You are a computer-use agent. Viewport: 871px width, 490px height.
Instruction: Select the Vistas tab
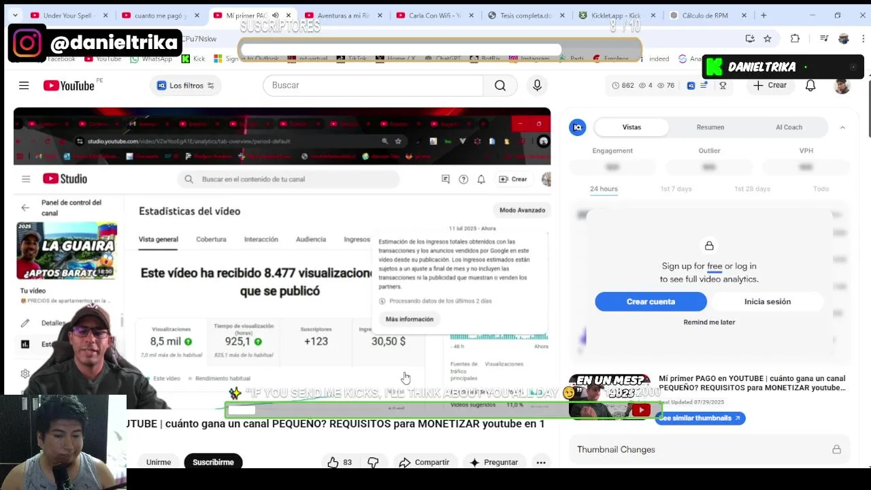tap(631, 127)
